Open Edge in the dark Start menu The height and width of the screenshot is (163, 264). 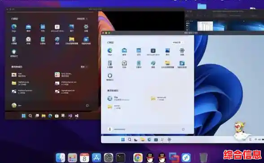tap(14, 27)
